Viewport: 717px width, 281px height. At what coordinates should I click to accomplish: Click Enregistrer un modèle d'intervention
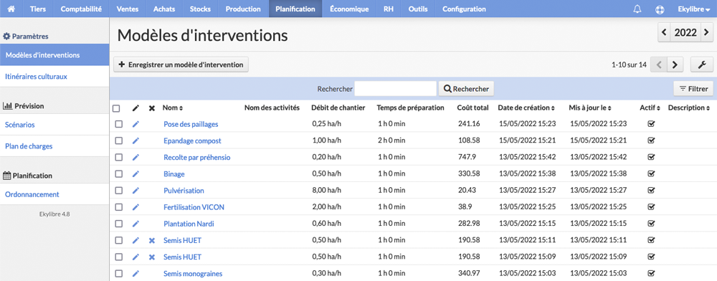[181, 65]
